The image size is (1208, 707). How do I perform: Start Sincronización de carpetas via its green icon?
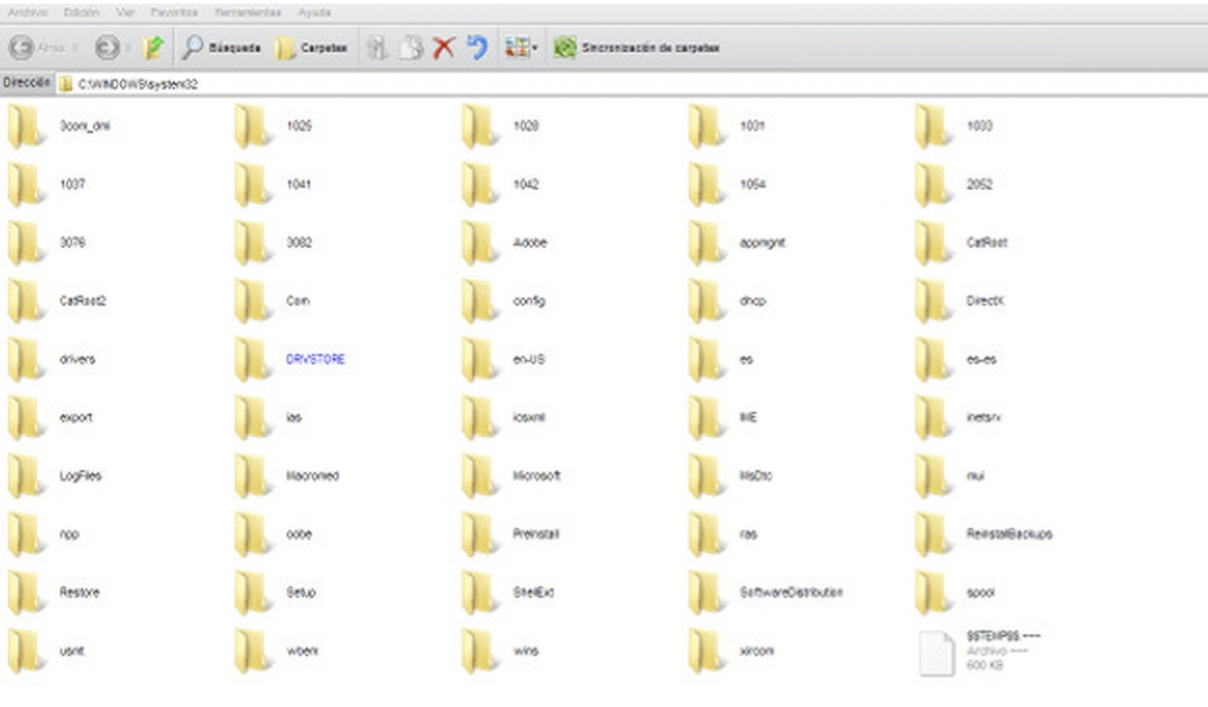pyautogui.click(x=566, y=46)
